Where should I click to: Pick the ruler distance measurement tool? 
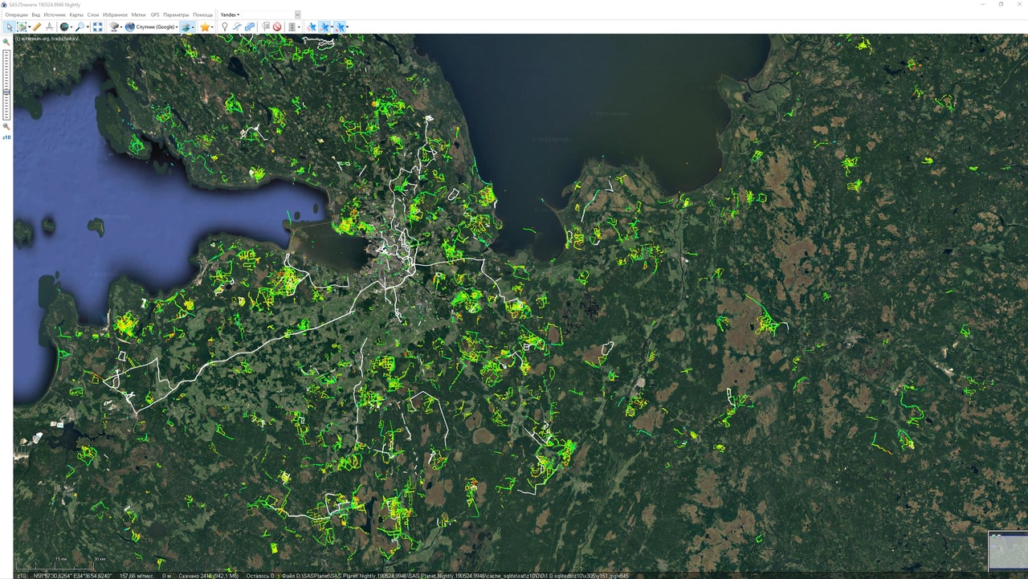36,27
